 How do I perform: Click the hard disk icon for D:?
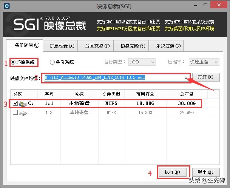[x=23, y=113]
